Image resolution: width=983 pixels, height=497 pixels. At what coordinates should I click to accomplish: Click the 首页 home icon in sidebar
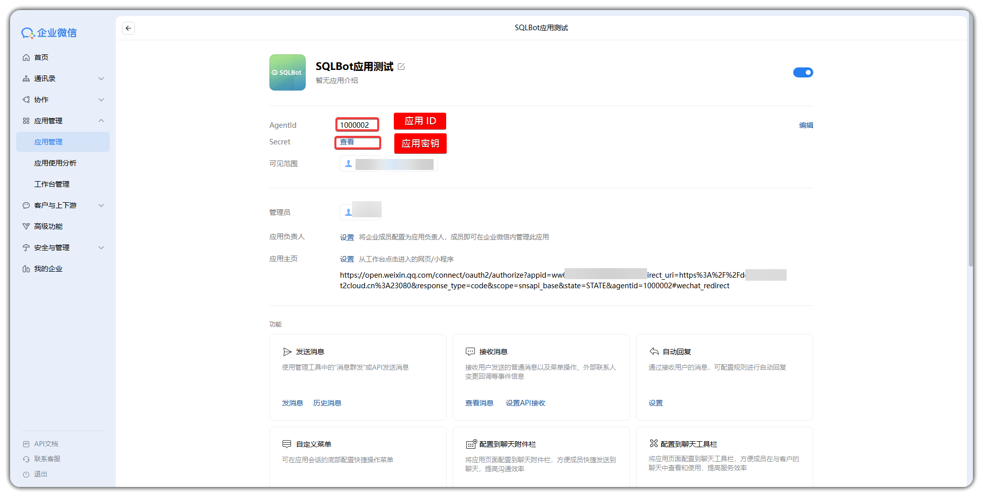tap(27, 57)
